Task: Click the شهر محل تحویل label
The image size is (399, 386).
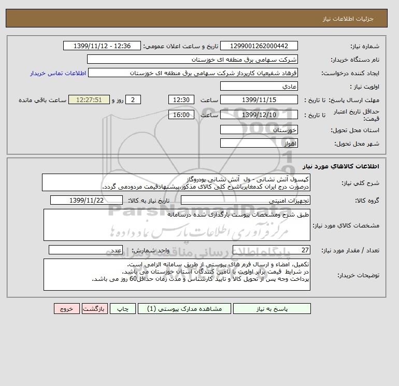Action: 357,144
